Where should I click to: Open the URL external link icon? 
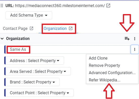(108, 6)
